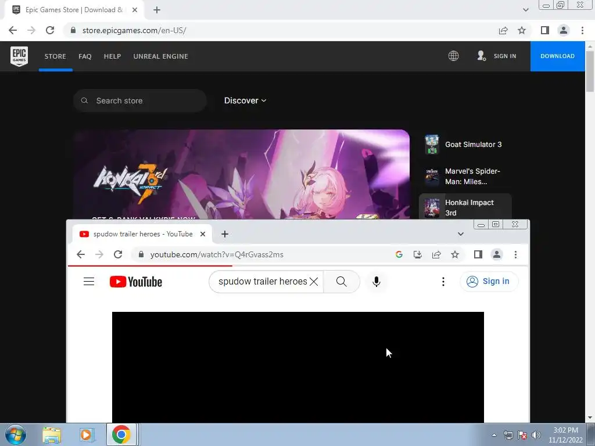Select Honkai Impact 3rd carousel entry
This screenshot has height=446, width=595.
click(465, 207)
